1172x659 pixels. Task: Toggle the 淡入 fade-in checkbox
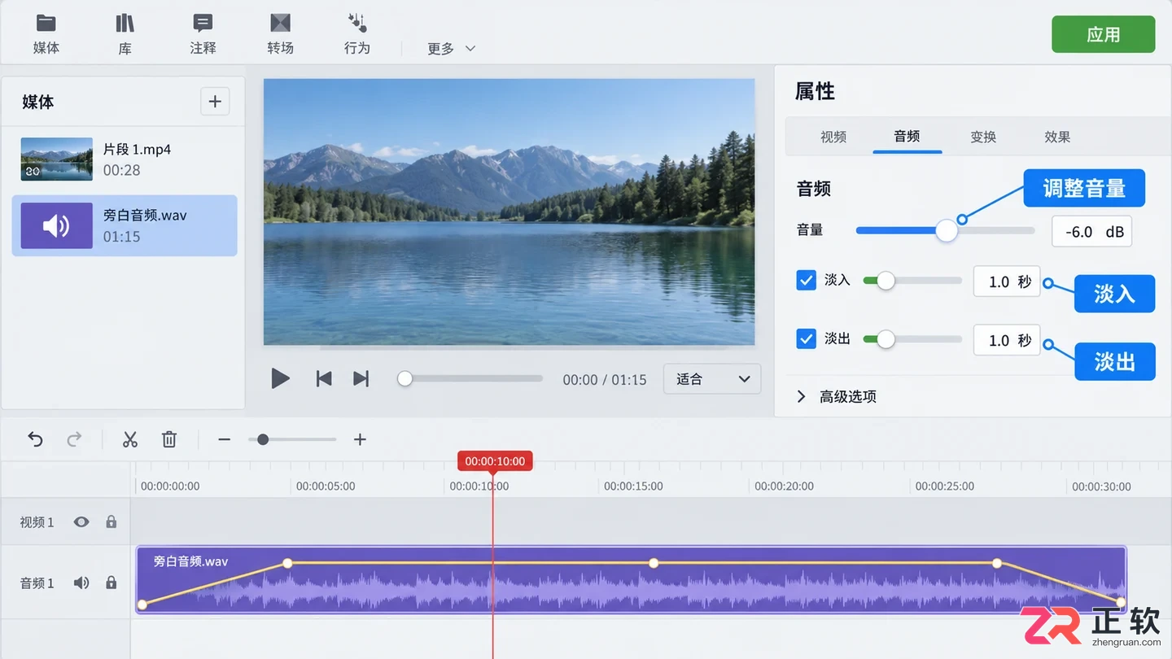[806, 281]
